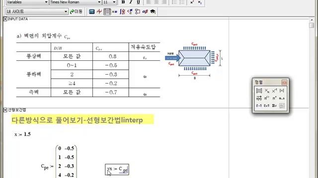This screenshot has width=318, height=178.
Task: Click the 벽면의 외압계수 heading
Action: pos(43,36)
